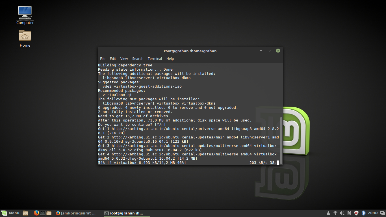The image size is (386, 217).
Task: Maximize the terminal window
Action: pos(270,51)
